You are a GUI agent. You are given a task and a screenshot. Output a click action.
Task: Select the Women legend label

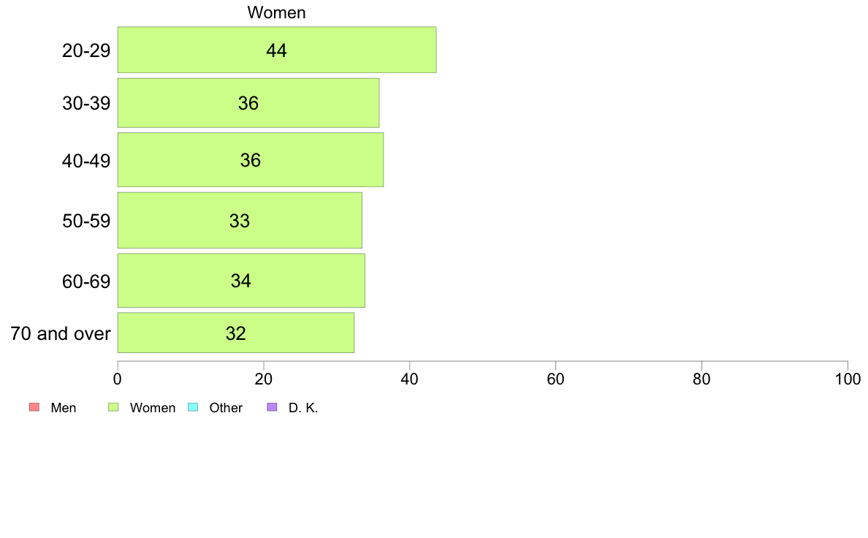[x=152, y=408]
